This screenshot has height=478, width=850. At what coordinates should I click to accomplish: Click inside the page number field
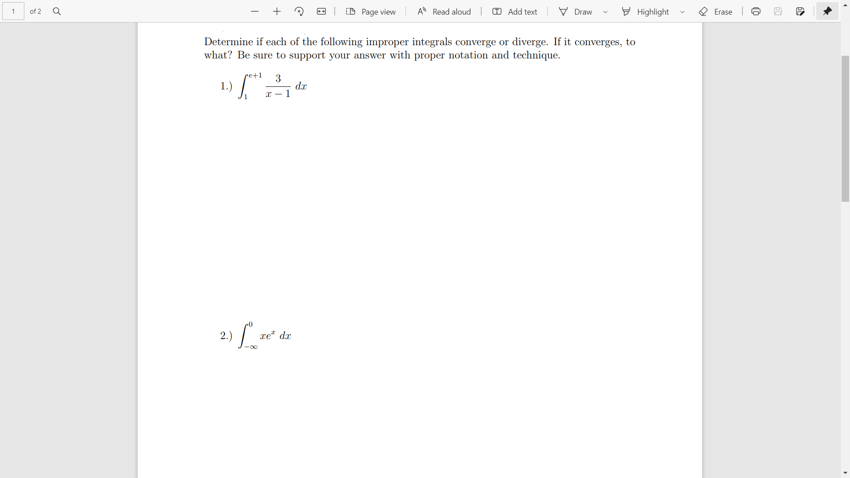tap(13, 11)
